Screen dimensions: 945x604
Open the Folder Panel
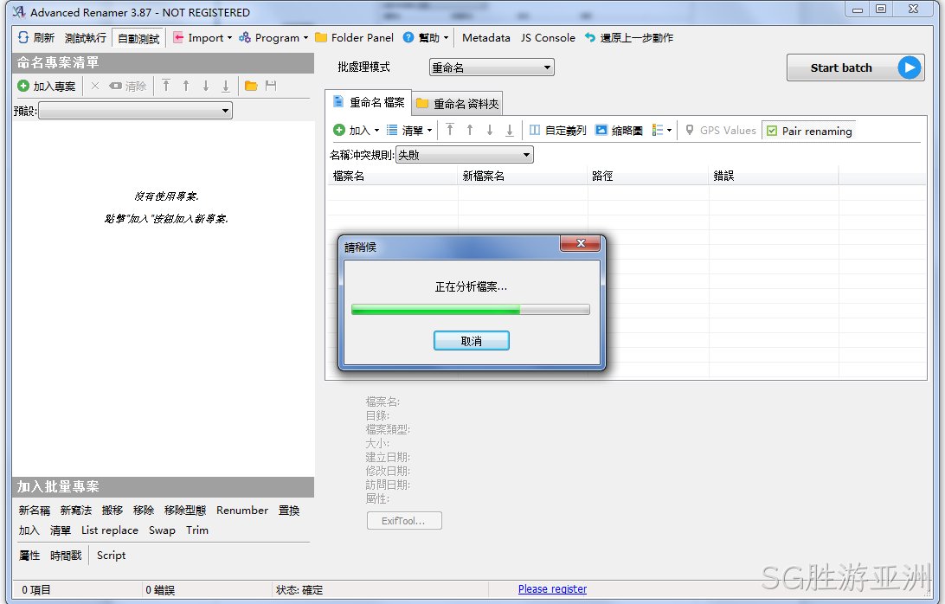(355, 37)
